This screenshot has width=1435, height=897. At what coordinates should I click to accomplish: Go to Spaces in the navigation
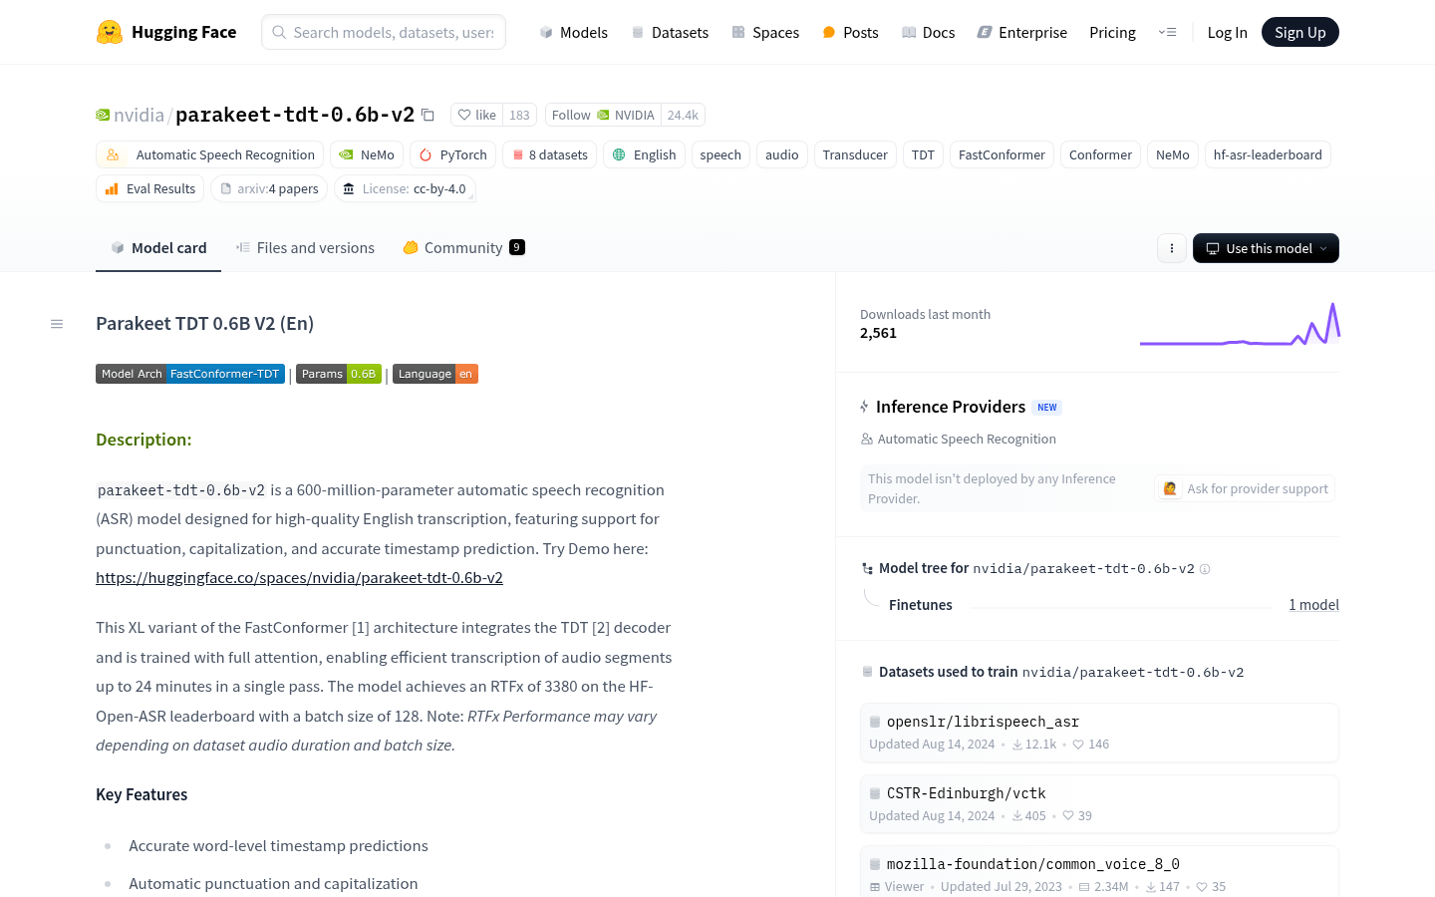click(x=765, y=32)
